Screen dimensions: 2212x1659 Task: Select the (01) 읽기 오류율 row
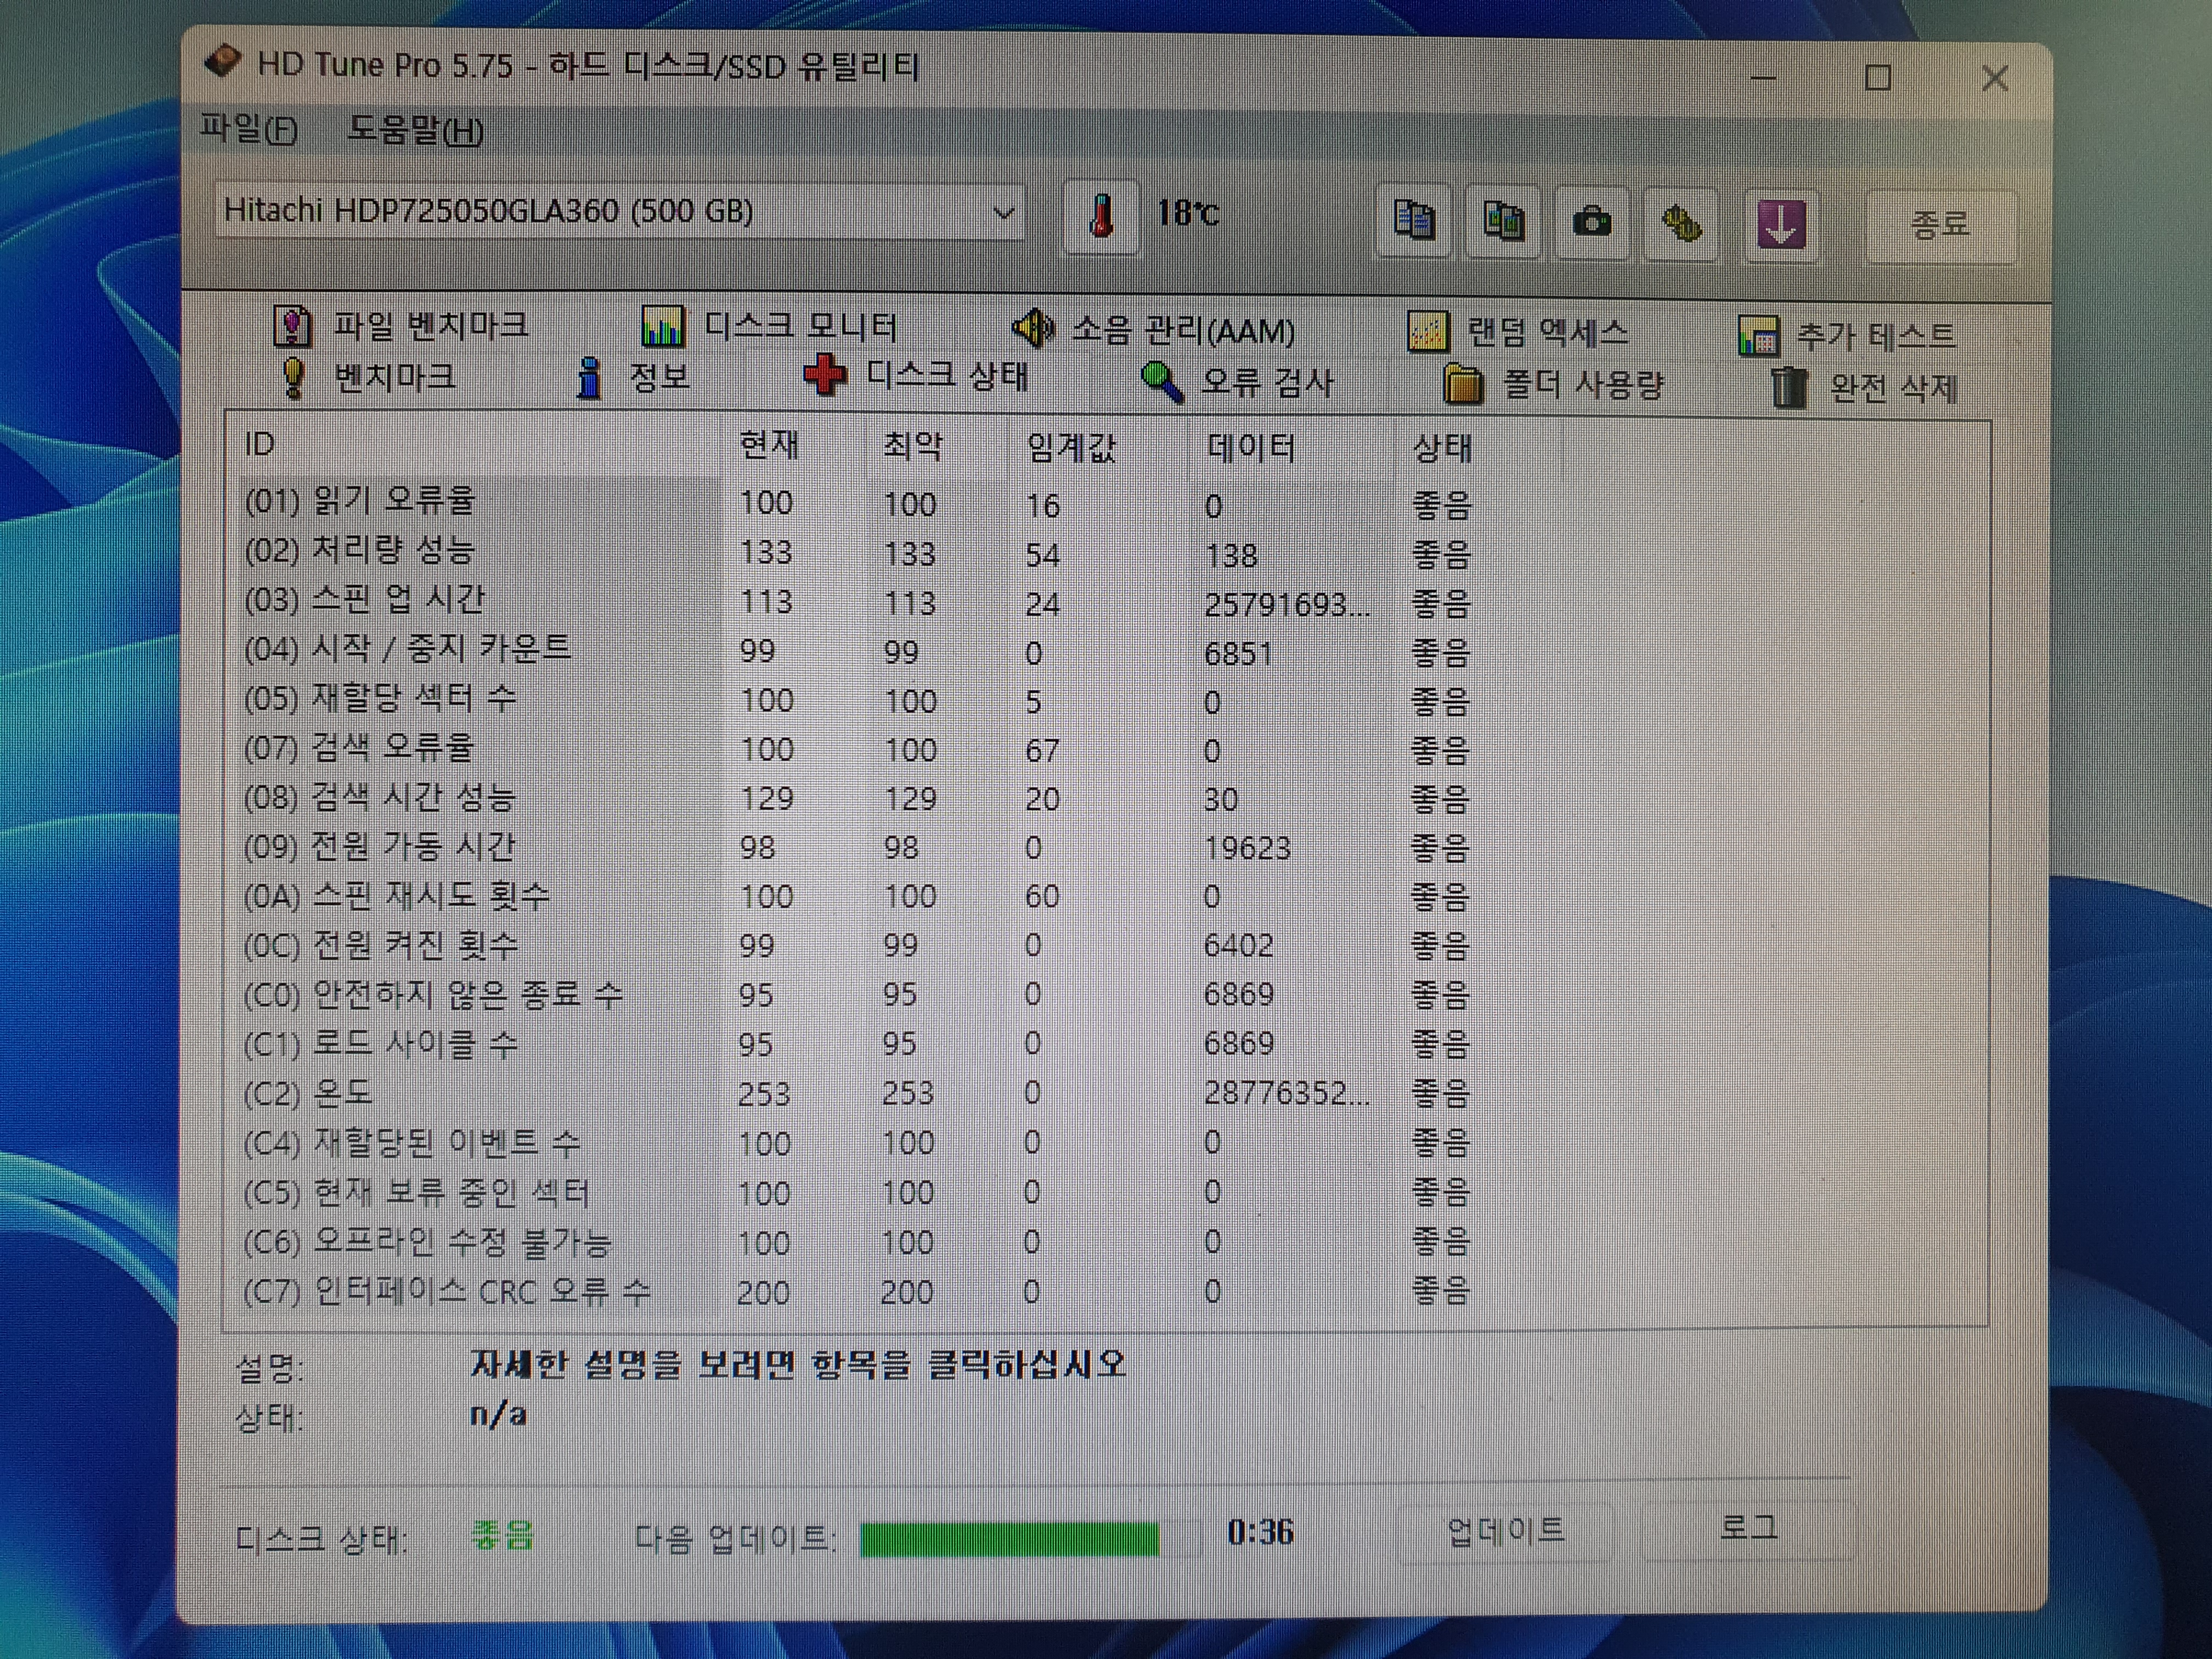(858, 502)
